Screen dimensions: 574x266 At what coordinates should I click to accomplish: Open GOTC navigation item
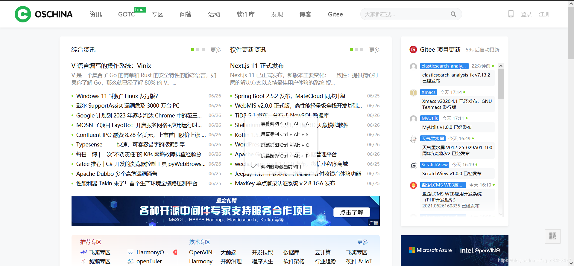(x=127, y=14)
